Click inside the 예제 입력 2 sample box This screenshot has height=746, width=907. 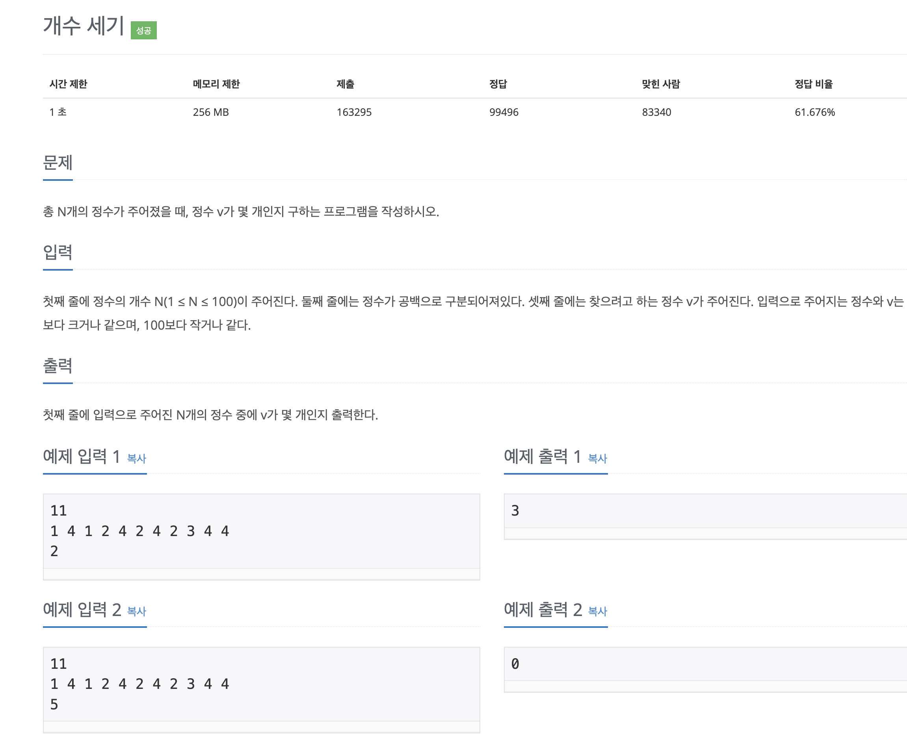261,684
